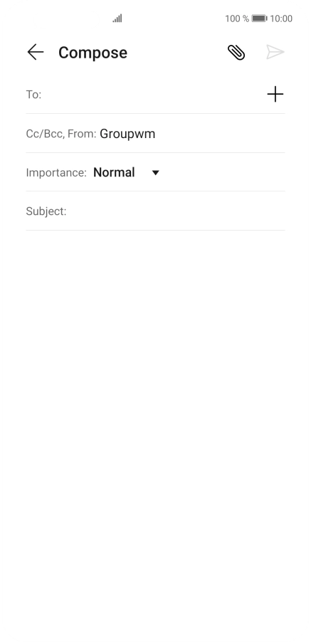Tap the battery icon in status bar
The width and height of the screenshot is (311, 642).
click(x=259, y=19)
